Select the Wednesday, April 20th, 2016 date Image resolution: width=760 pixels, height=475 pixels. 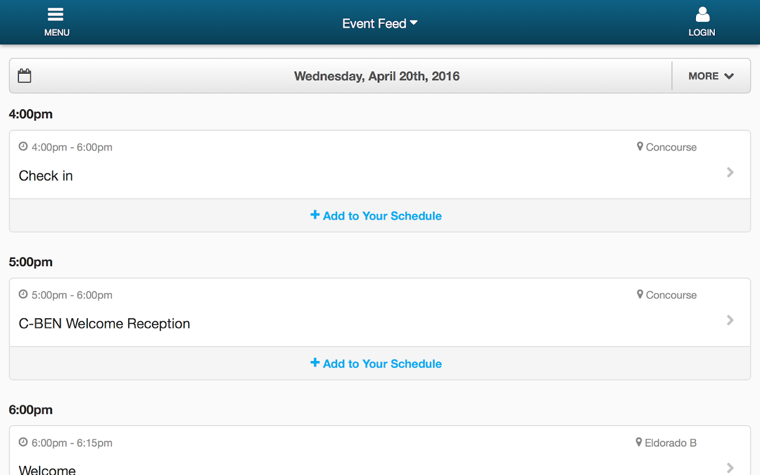point(376,76)
